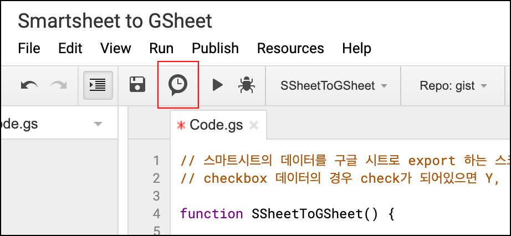The height and width of the screenshot is (236, 511).
Task: Place cursor in the checkbox comment line
Action: [340, 178]
